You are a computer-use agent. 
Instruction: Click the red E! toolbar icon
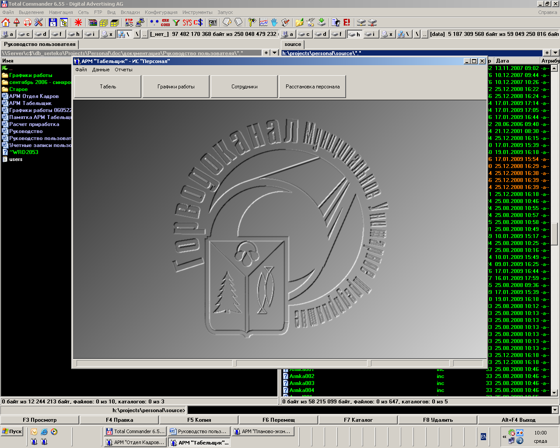point(347,22)
